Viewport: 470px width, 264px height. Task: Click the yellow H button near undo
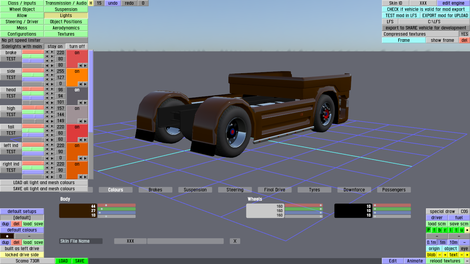(x=91, y=3)
